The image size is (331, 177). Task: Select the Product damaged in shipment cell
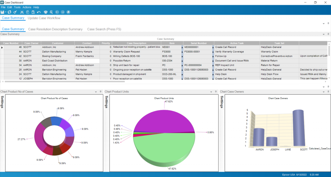point(137,74)
